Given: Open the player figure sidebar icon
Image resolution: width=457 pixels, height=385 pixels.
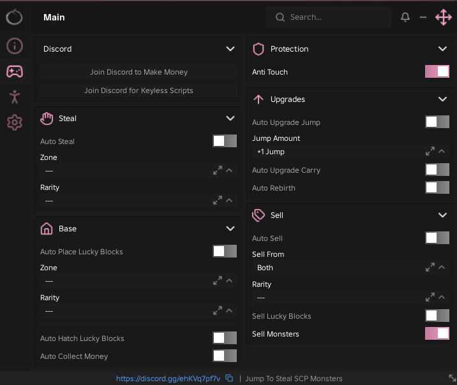Looking at the screenshot, I should 15,97.
